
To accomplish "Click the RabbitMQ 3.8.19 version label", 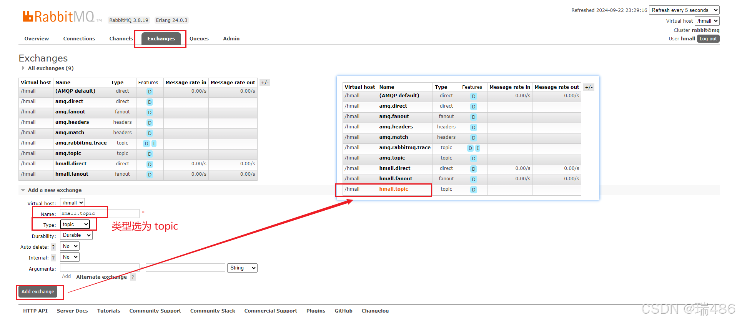I will point(129,20).
